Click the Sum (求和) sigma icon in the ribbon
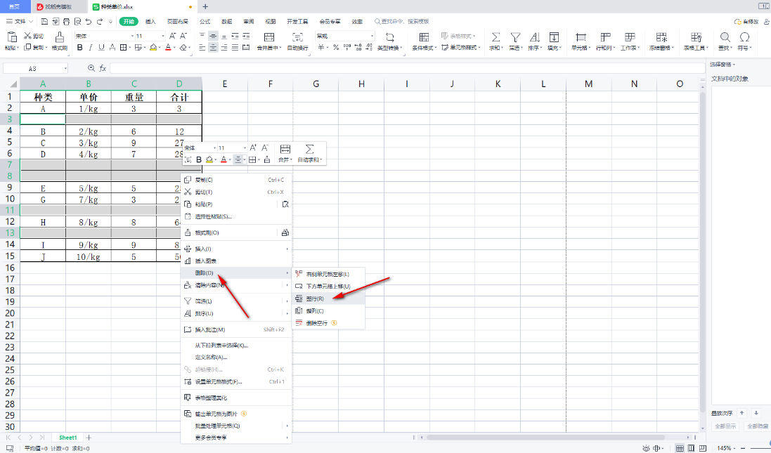771x453 pixels. [495, 37]
